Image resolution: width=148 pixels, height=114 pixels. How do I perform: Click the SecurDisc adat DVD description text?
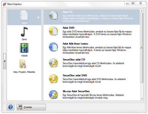(94, 80)
